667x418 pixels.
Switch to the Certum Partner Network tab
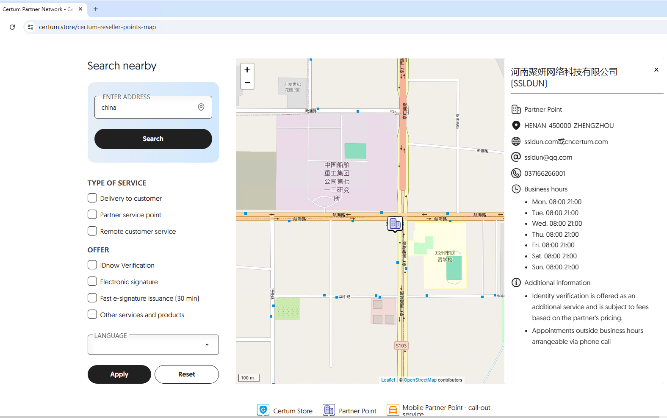point(38,9)
